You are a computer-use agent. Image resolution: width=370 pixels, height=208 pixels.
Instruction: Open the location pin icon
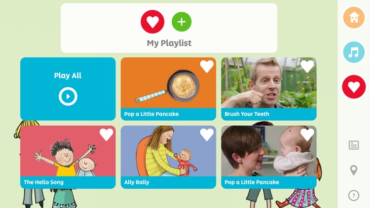[x=354, y=170]
